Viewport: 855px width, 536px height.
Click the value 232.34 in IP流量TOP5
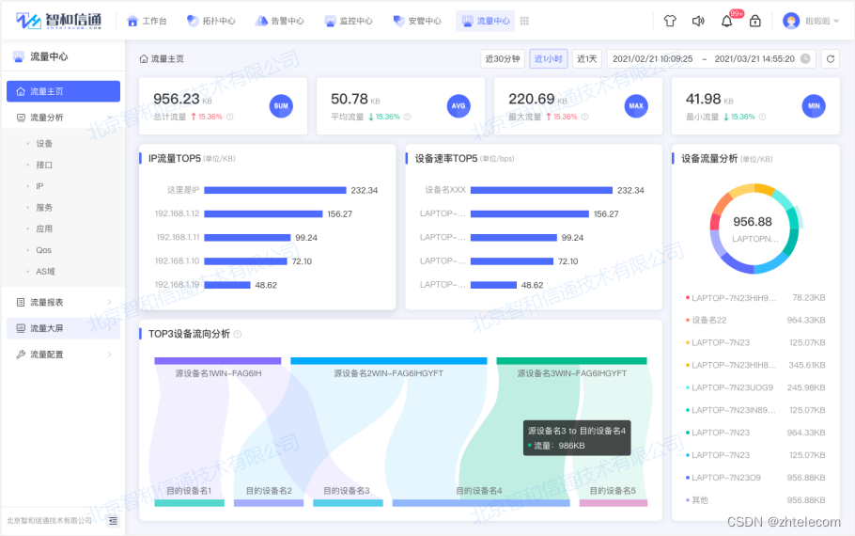[x=365, y=191]
